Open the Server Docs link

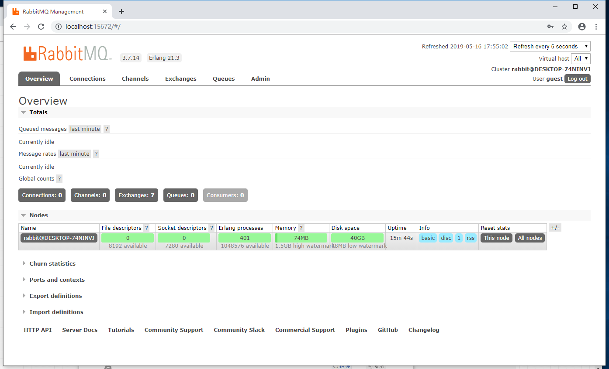pos(80,330)
